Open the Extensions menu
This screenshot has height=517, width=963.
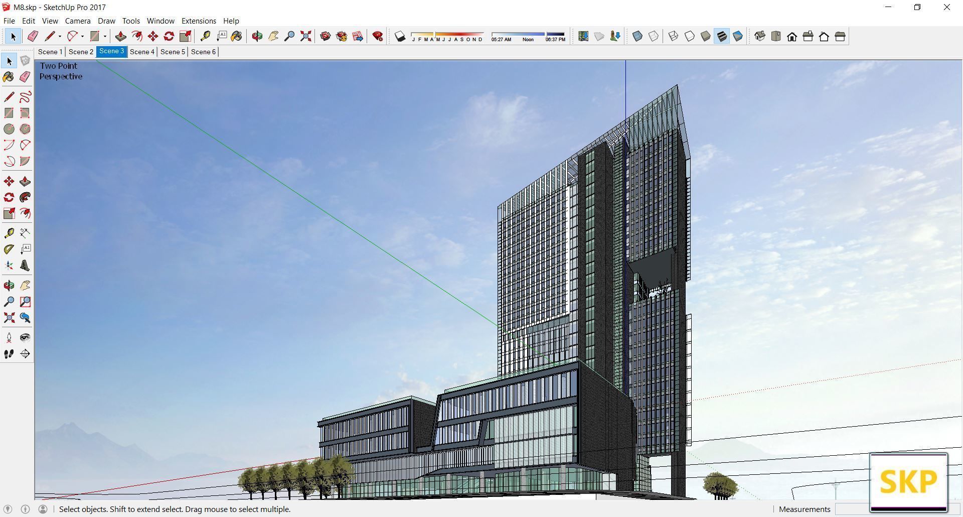click(x=199, y=21)
